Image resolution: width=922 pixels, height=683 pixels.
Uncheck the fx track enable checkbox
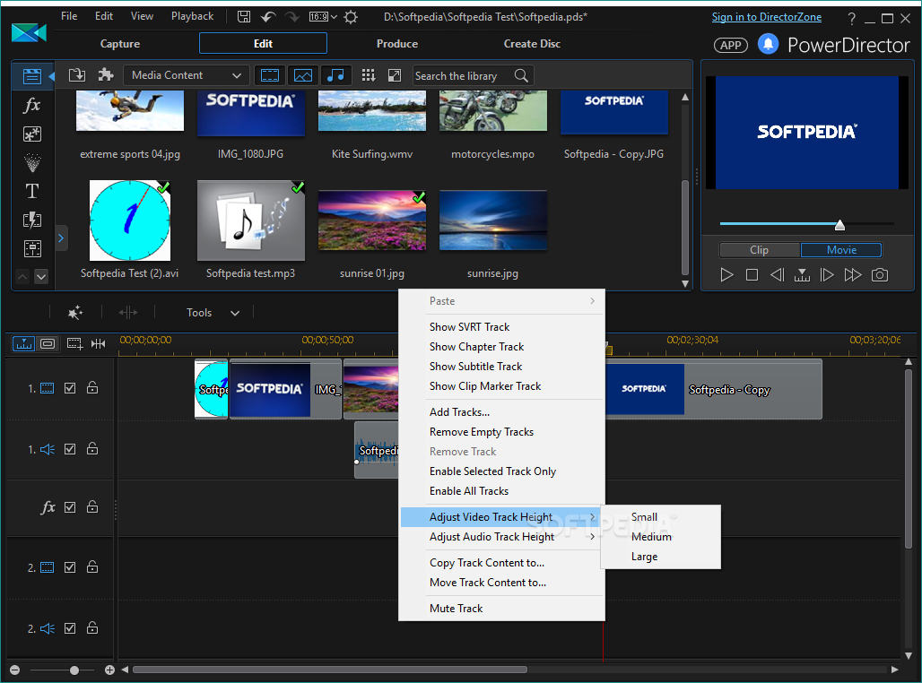point(70,507)
